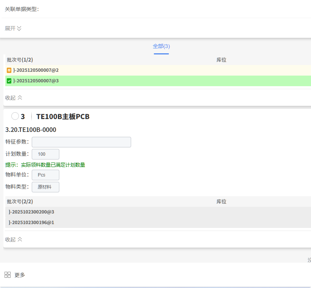Pick batch row 2025102300196@1
Image resolution: width=311 pixels, height=288 pixels.
point(31,223)
